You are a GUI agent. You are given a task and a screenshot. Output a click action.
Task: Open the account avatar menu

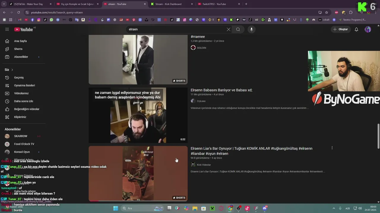tap(368, 29)
